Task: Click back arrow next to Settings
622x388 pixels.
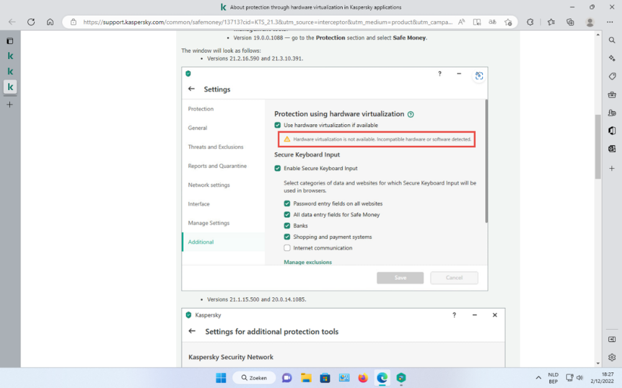Action: pos(192,89)
